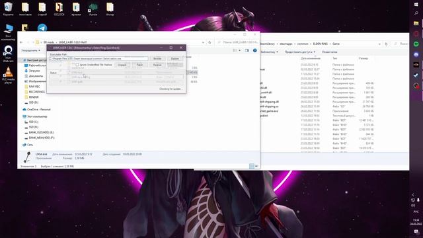This screenshot has width=423, height=238.
Task: Open RENDER folder in sidebar
Action: [31, 97]
